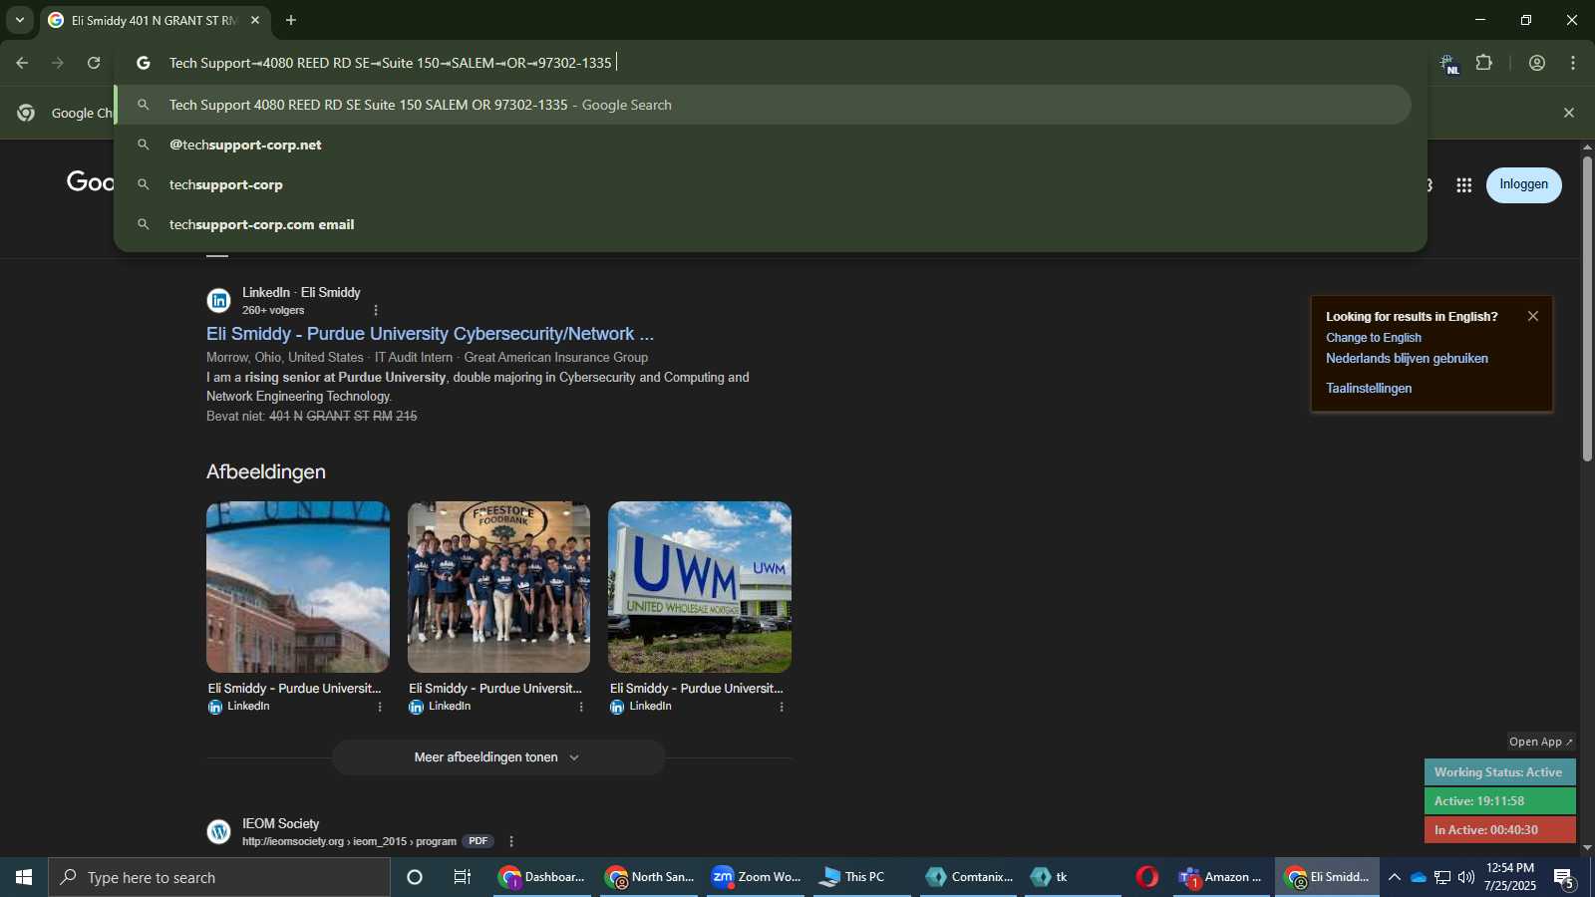Open Task View on the taskbar
This screenshot has height=897, width=1595.
click(x=463, y=877)
